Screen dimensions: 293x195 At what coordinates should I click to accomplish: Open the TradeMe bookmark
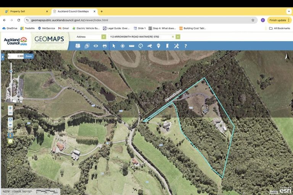coord(27,28)
